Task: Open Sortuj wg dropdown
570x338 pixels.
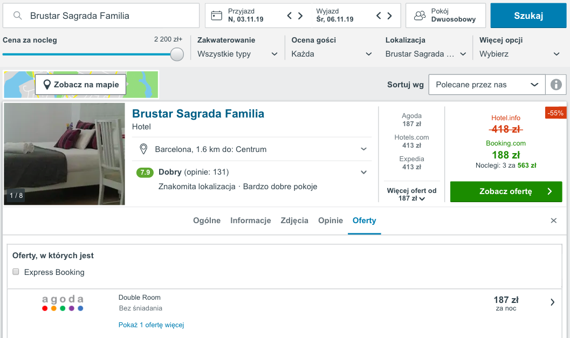Action: point(486,85)
